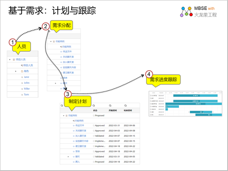Select start date 2022-03-31 in the 传送文件 row

pos(114,126)
